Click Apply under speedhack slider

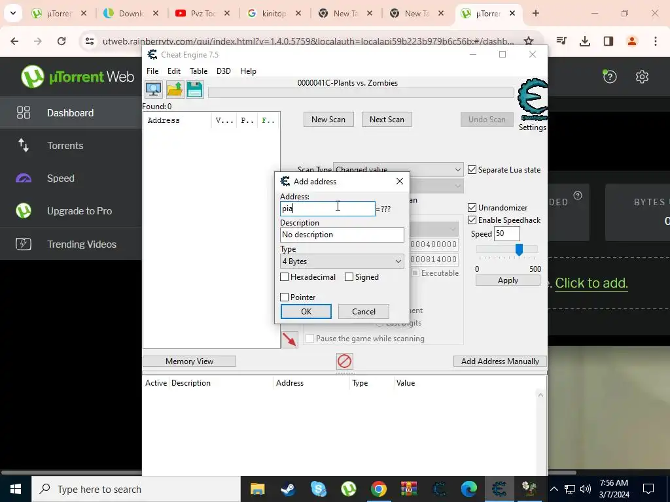tap(508, 280)
